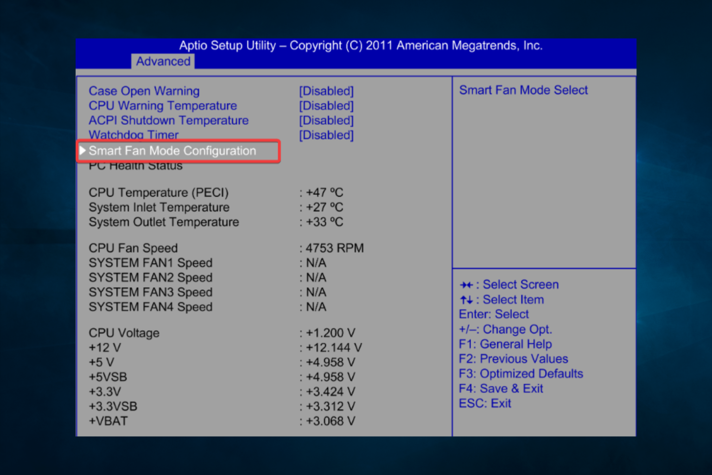The width and height of the screenshot is (712, 475).
Task: Open the Smart Fan Mode Select options
Action: [523, 90]
